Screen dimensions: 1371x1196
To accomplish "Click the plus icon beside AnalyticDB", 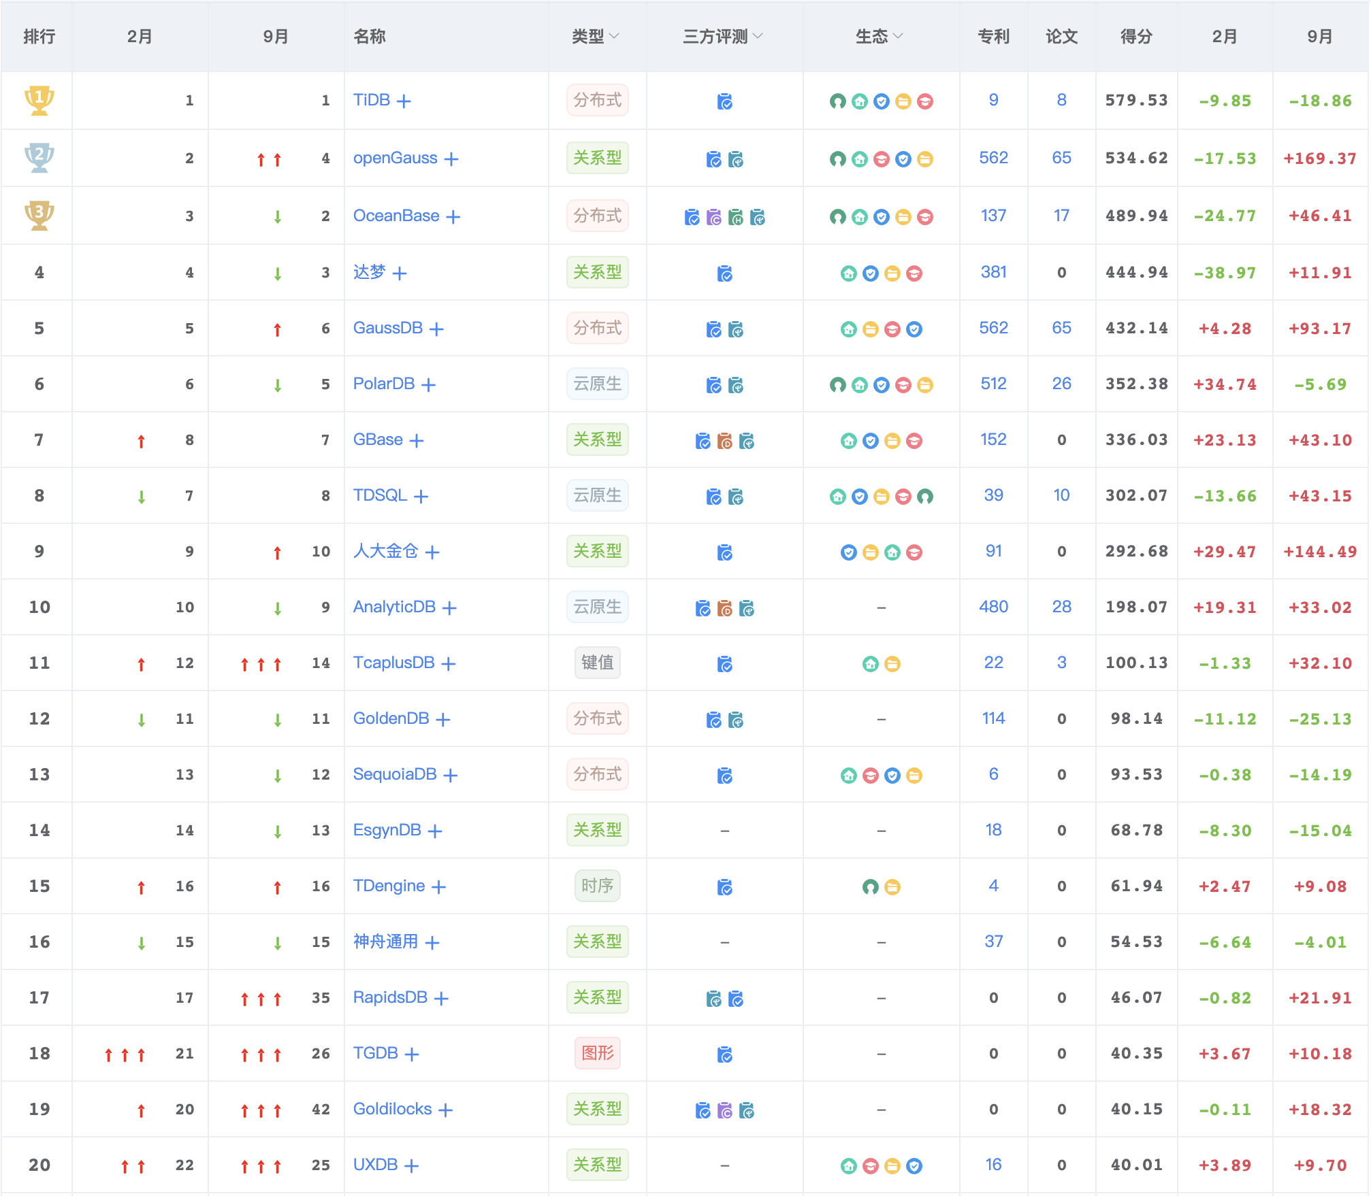I will (449, 608).
